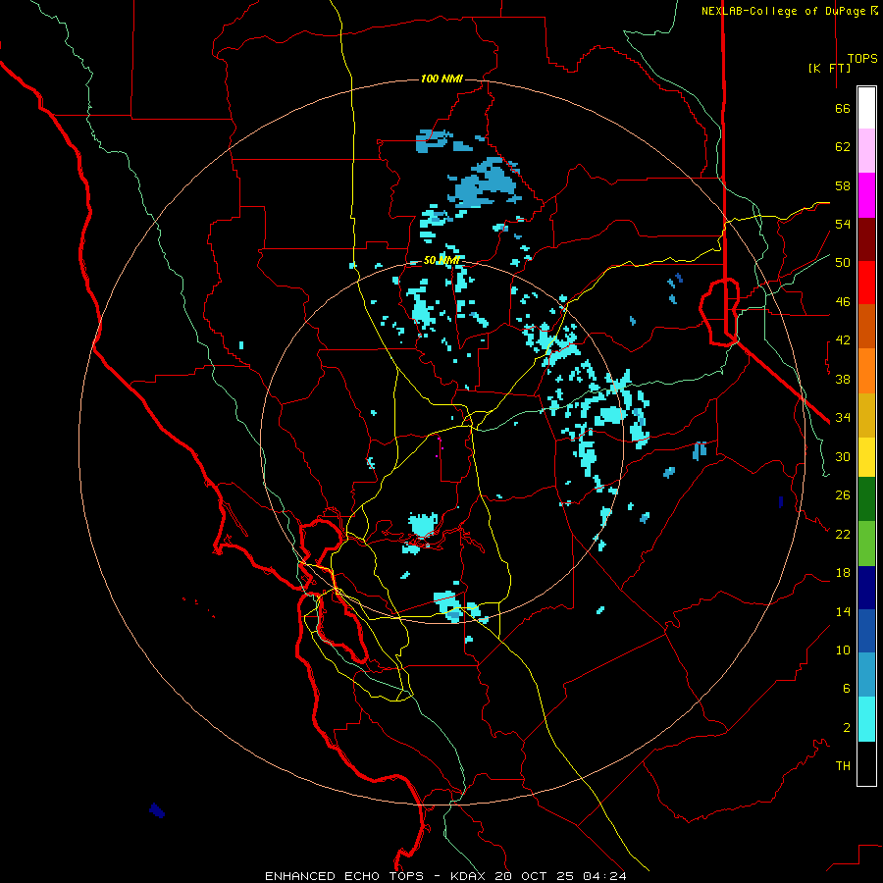Click the legend value '42'
883x883 pixels.
(x=843, y=340)
